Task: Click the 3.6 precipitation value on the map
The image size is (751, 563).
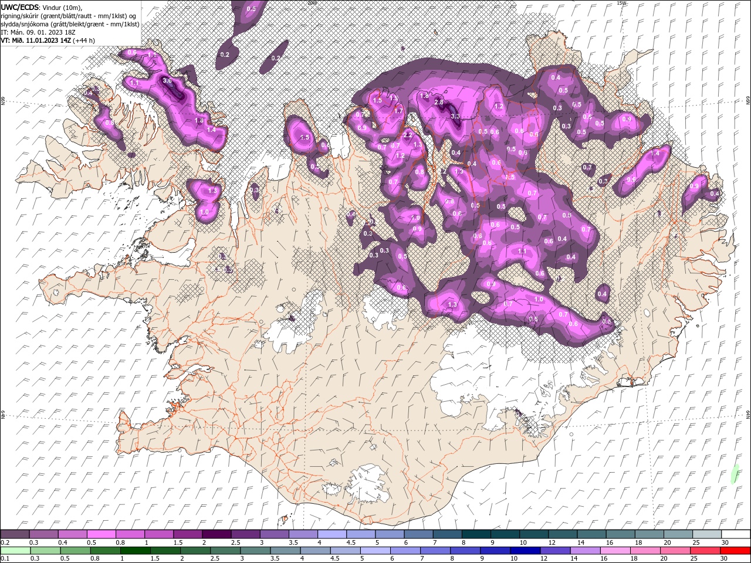Action: tap(167, 81)
